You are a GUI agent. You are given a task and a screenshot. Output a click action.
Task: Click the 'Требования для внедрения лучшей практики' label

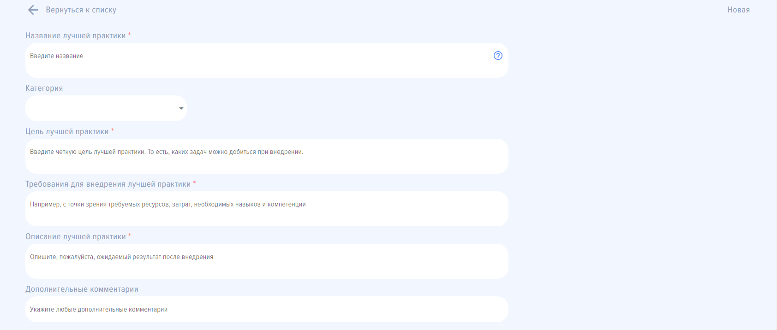click(108, 184)
